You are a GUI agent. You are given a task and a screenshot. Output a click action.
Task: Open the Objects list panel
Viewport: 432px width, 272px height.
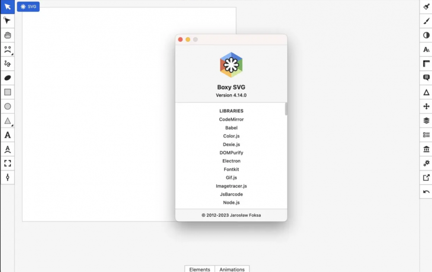pyautogui.click(x=426, y=135)
